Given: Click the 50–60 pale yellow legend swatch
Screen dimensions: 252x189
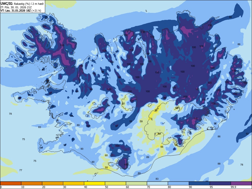Looking at the screenshot, I should pos(115,183).
